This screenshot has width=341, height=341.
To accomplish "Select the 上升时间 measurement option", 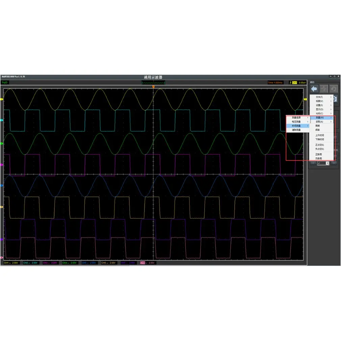I will 321,135.
